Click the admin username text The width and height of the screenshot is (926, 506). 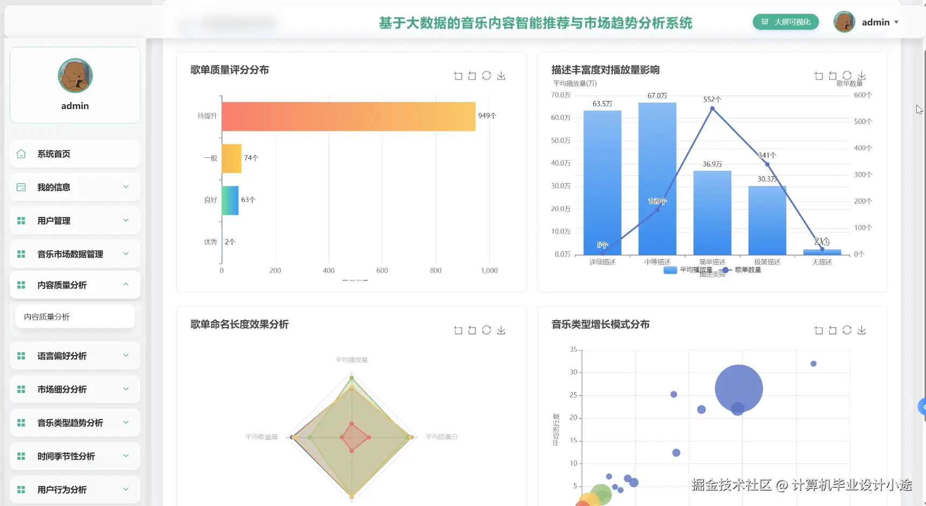pyautogui.click(x=875, y=22)
